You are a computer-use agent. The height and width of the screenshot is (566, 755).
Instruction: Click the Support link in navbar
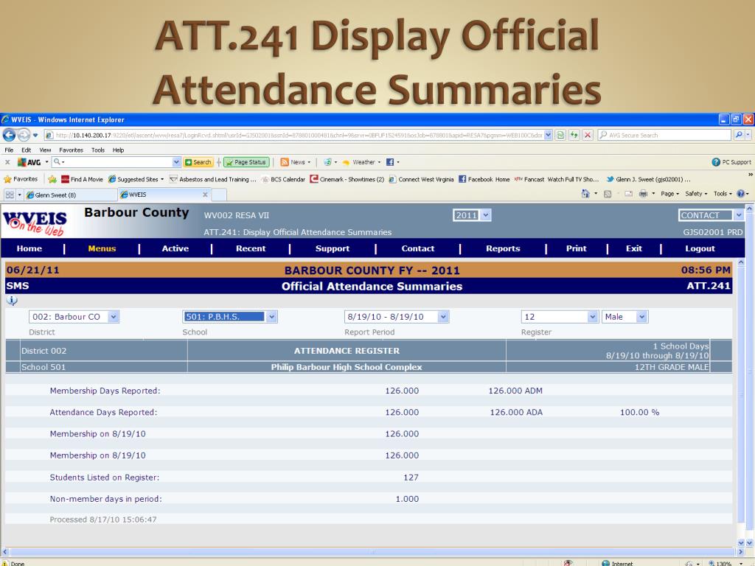click(x=333, y=248)
